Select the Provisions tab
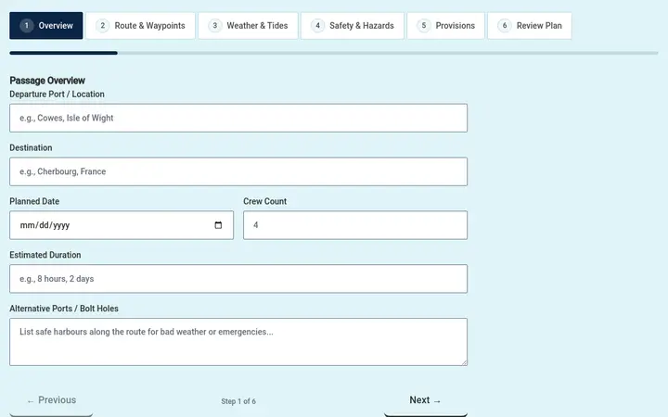The height and width of the screenshot is (417, 668). point(445,26)
